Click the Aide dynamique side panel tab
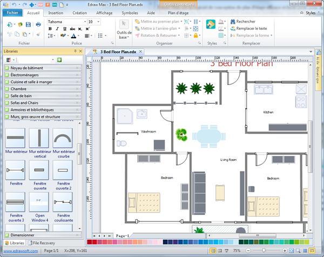Image resolution: width=324 pixels, height=257 pixels. pos(318,70)
